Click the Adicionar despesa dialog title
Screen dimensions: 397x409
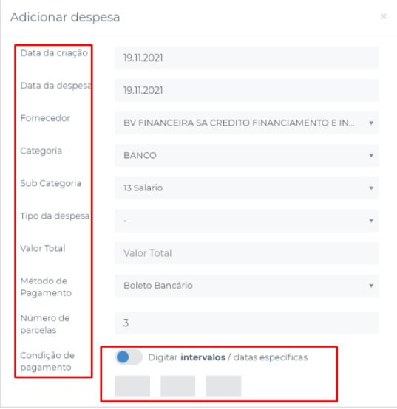(65, 17)
